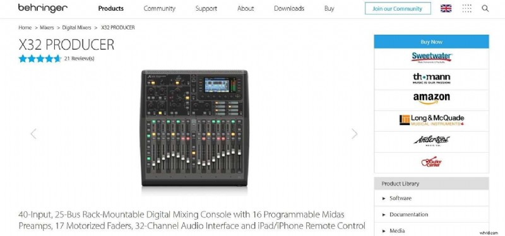The width and height of the screenshot is (505, 236).
Task: Expand the Media section in Product Library
Action: 431,230
